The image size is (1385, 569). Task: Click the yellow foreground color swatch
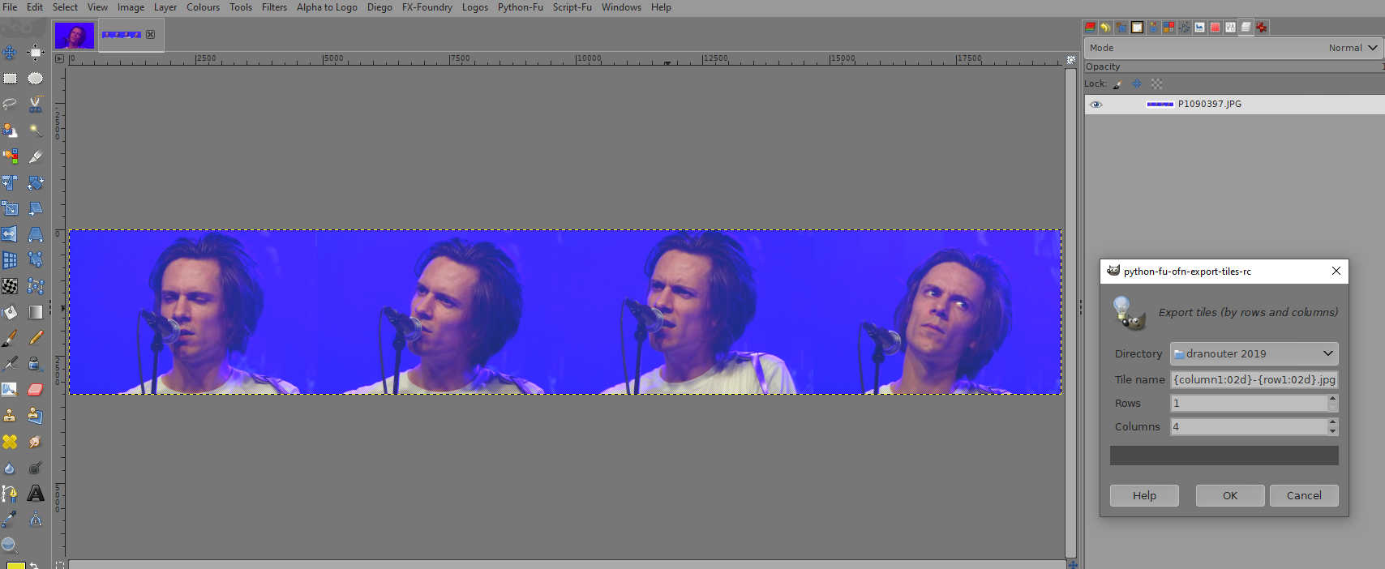pos(16,565)
